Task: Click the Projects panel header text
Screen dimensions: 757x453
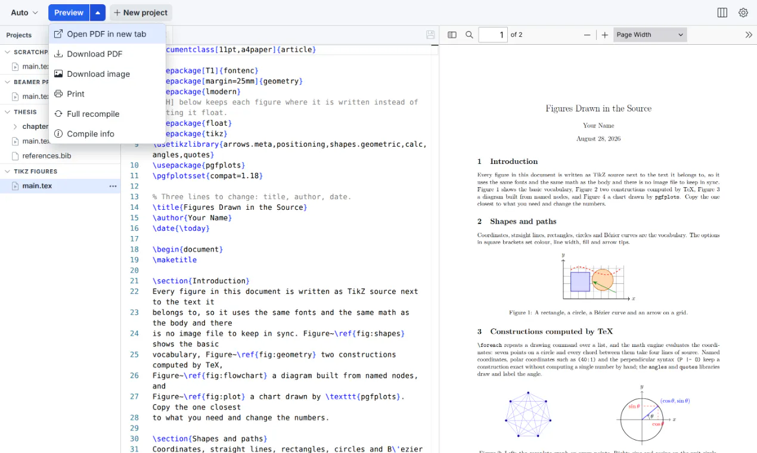Action: click(19, 35)
